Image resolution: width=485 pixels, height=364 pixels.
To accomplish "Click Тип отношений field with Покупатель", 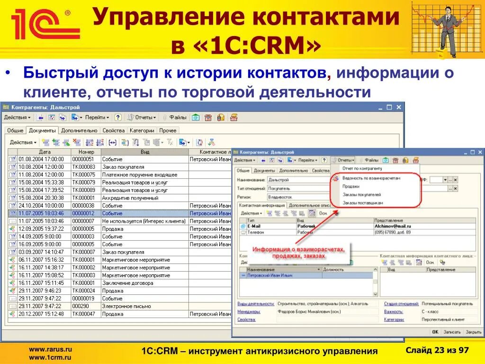I will 298,189.
